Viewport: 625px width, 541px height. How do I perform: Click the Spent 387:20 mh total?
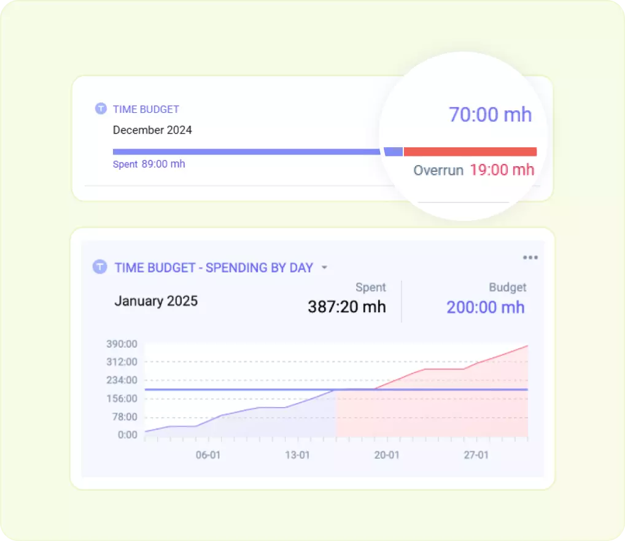(x=346, y=307)
